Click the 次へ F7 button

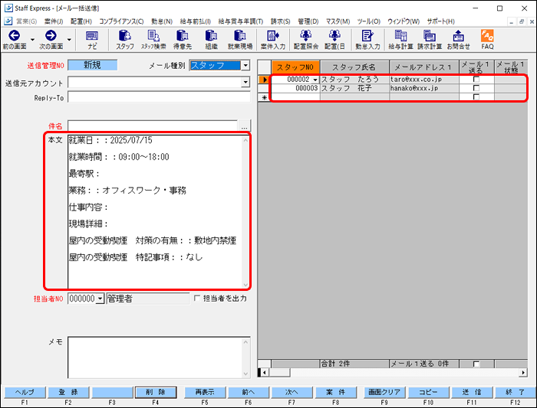coord(292,392)
